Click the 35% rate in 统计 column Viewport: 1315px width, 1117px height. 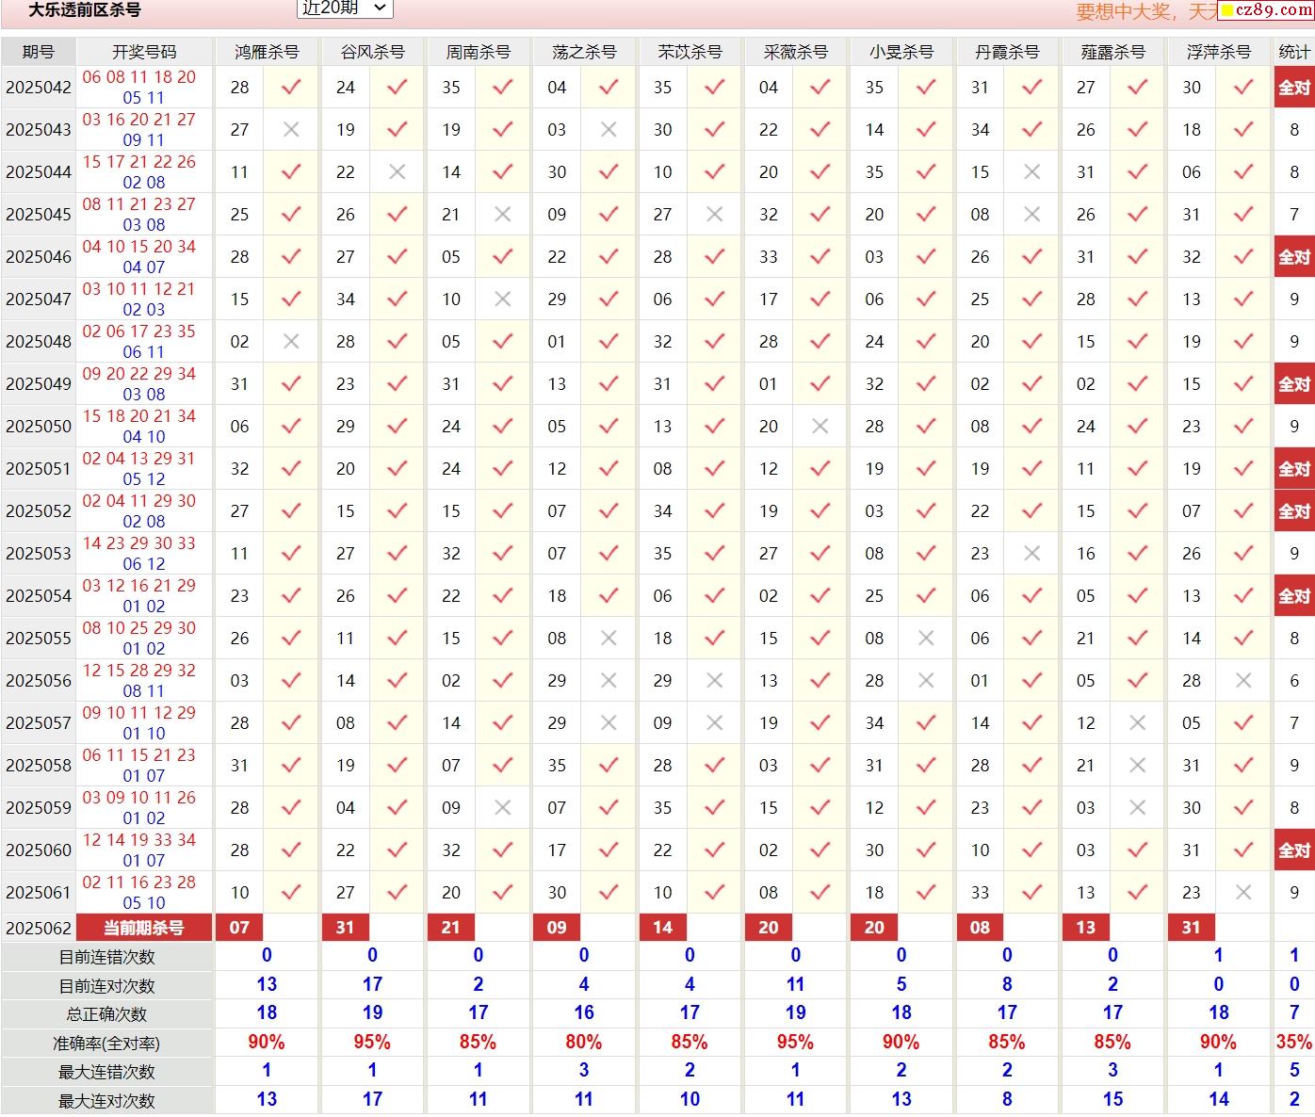1294,1043
